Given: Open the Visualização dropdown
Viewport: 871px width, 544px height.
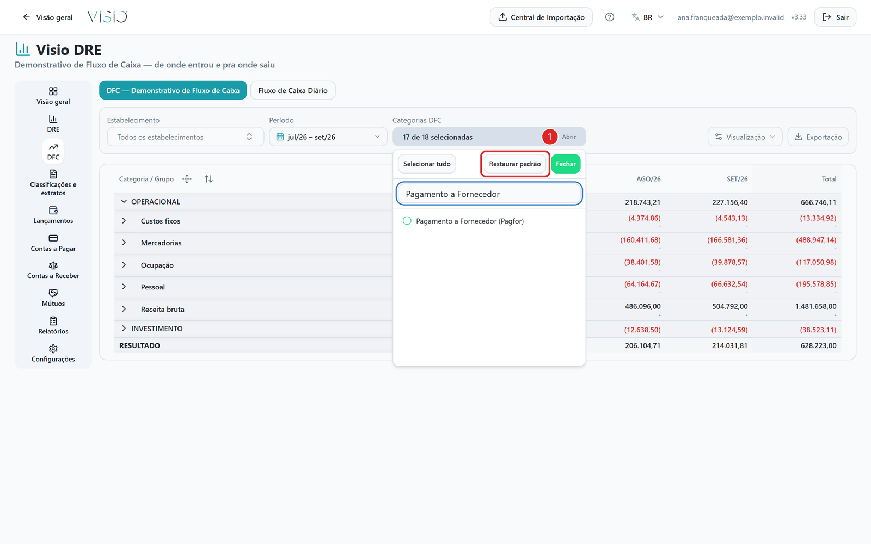Looking at the screenshot, I should 745,137.
